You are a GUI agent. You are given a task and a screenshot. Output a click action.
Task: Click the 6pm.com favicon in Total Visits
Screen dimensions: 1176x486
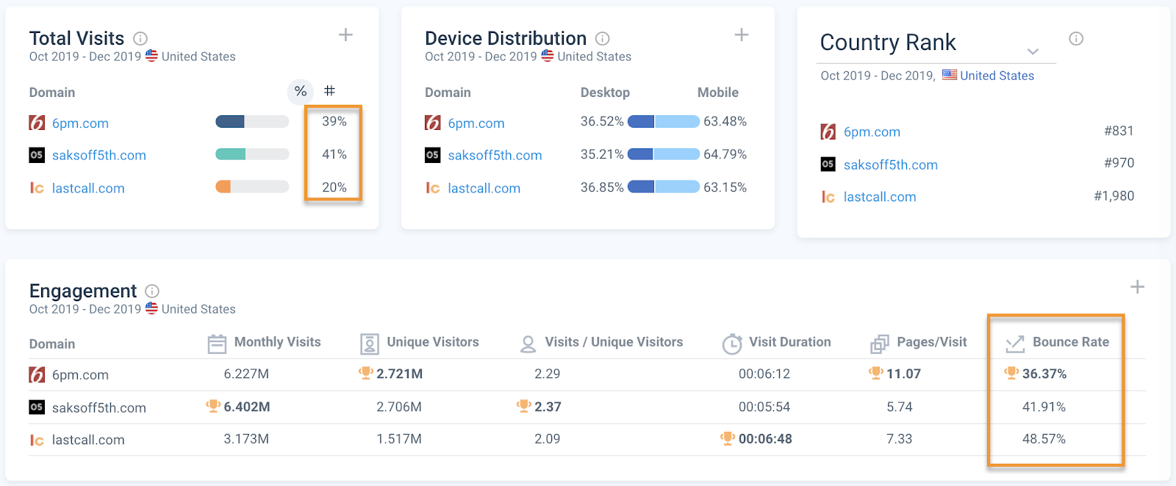37,123
